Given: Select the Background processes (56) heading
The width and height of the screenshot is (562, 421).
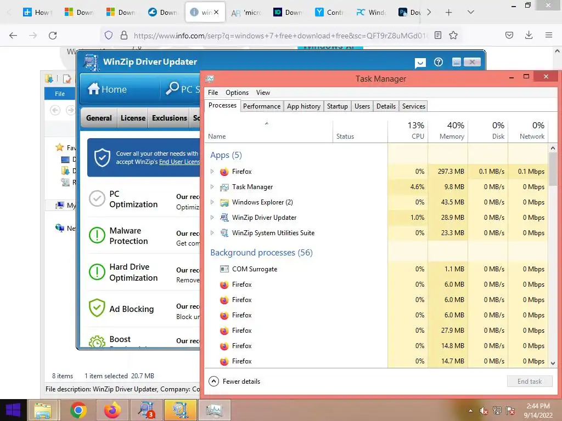Looking at the screenshot, I should click(x=261, y=252).
